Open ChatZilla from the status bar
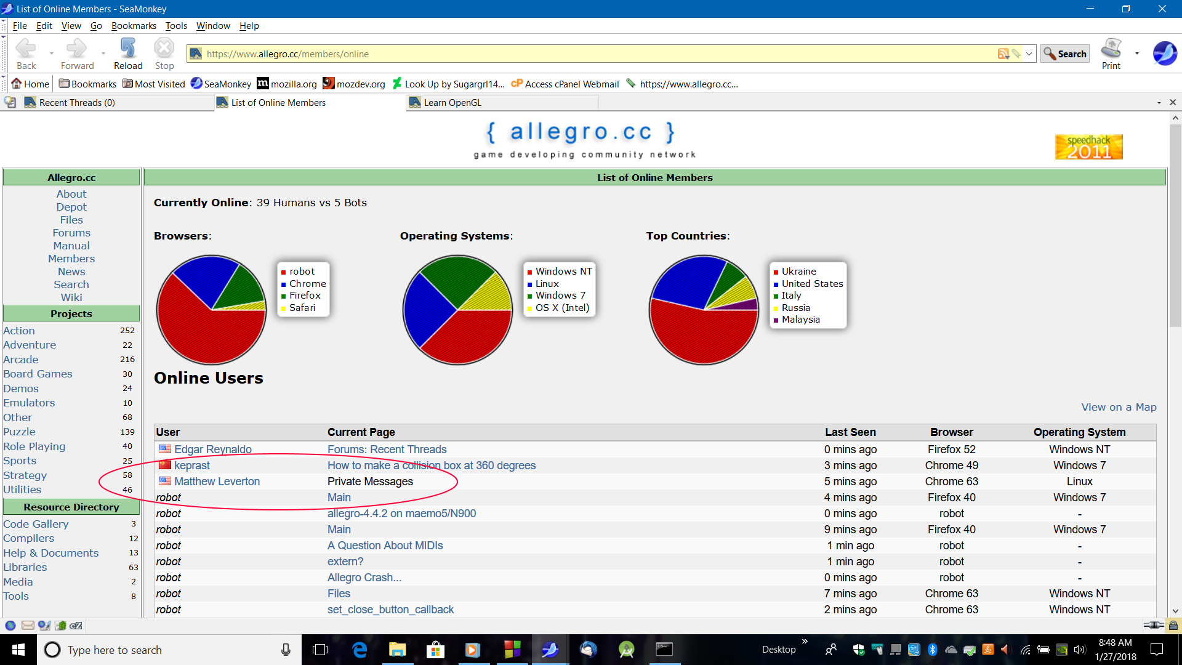The height and width of the screenshot is (665, 1182). pos(76,626)
